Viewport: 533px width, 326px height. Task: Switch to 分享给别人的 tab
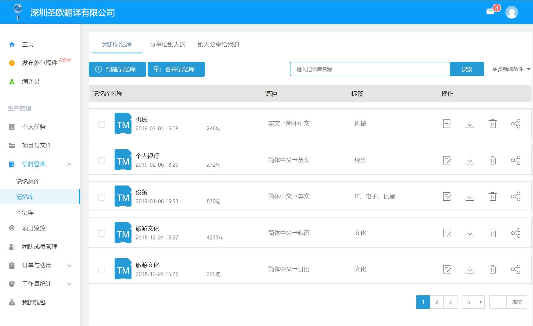(168, 44)
